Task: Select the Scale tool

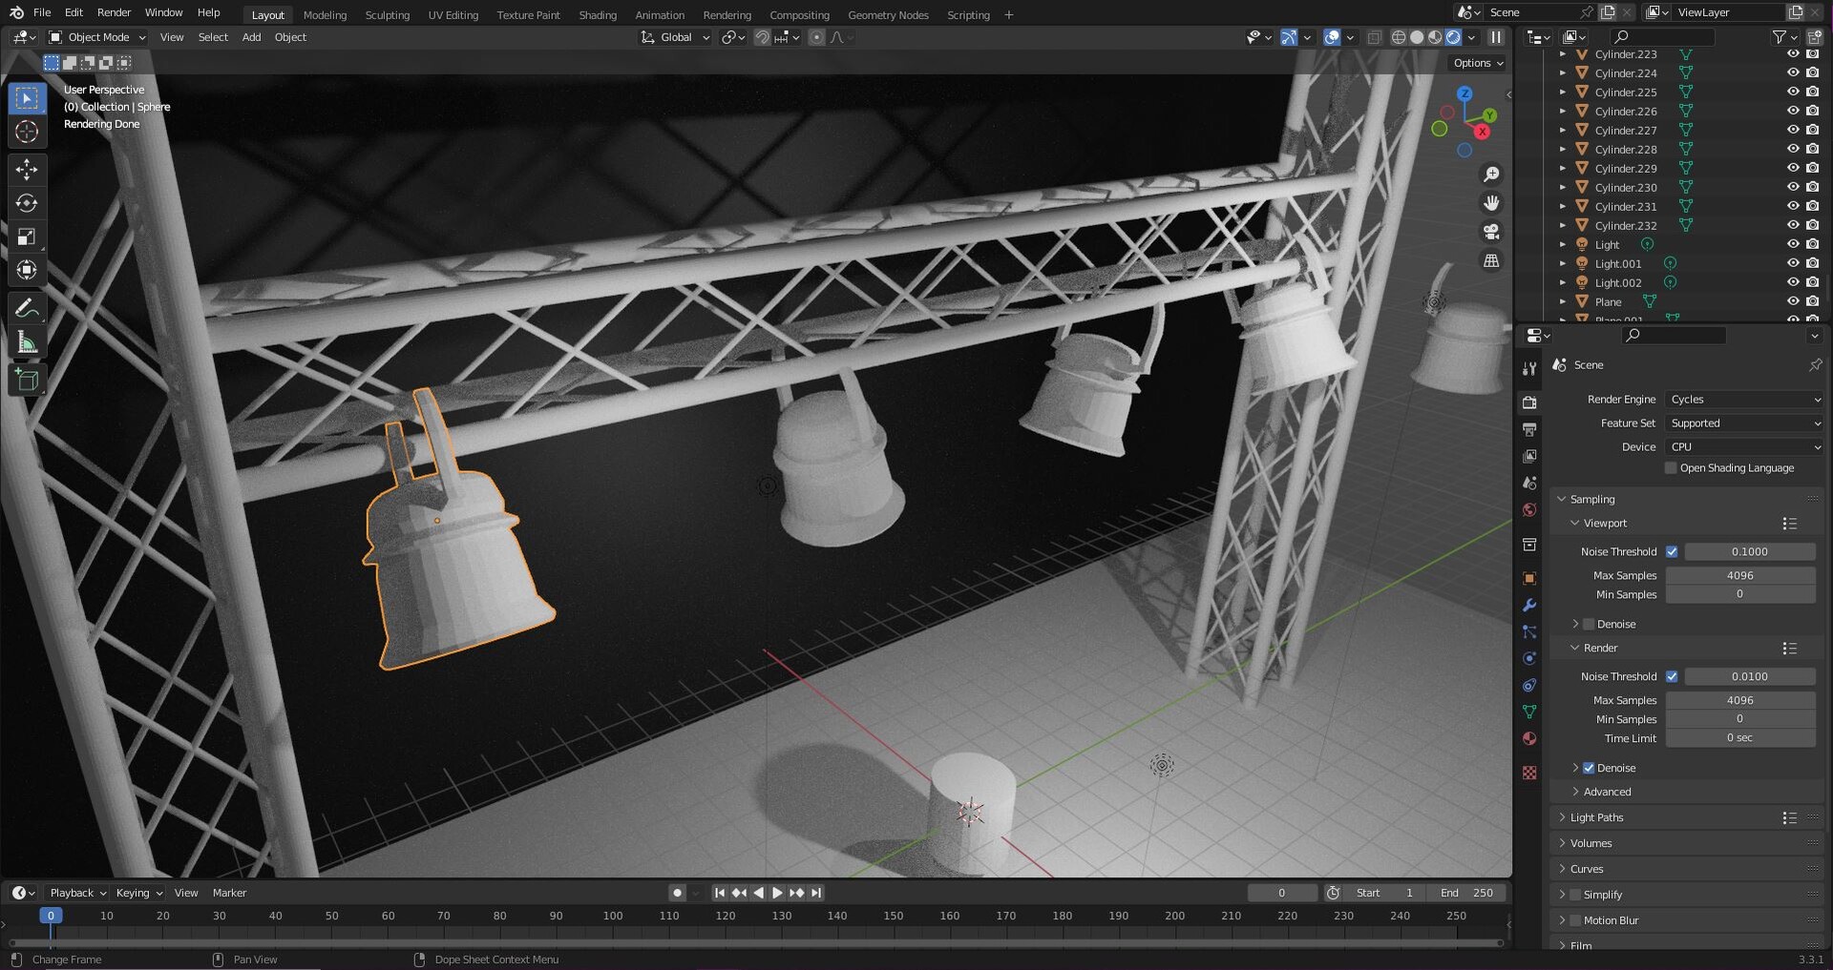Action: click(27, 237)
